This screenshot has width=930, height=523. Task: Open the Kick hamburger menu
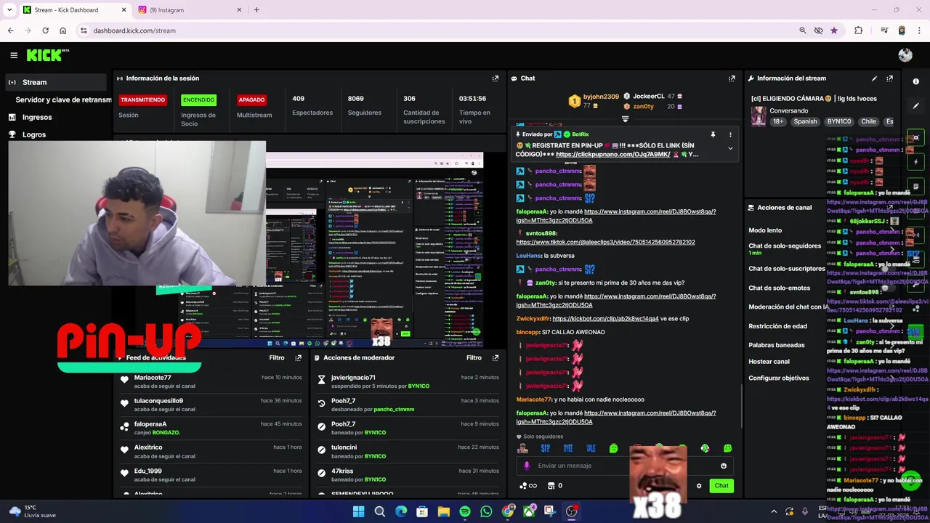pos(14,55)
